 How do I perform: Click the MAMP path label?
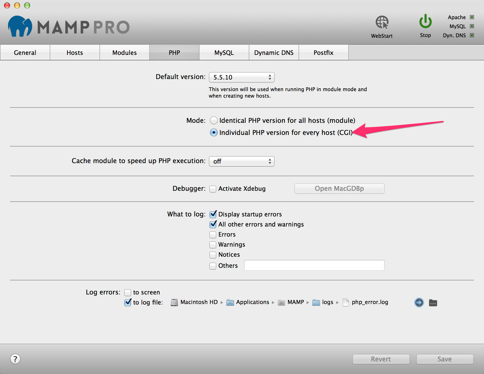296,302
